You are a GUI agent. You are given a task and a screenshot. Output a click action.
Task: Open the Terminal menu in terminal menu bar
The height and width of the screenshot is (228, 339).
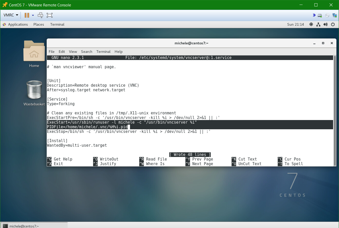pos(103,52)
